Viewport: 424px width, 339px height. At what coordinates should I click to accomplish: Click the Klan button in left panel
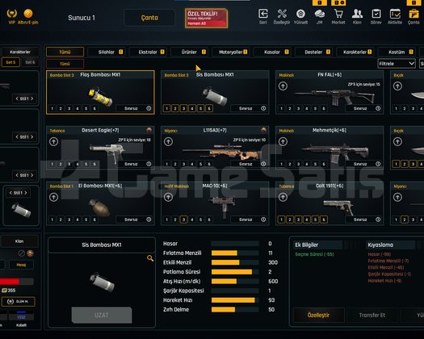pos(19,241)
